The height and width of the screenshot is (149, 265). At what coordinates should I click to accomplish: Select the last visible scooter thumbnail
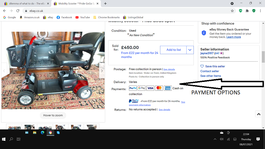point(91,127)
